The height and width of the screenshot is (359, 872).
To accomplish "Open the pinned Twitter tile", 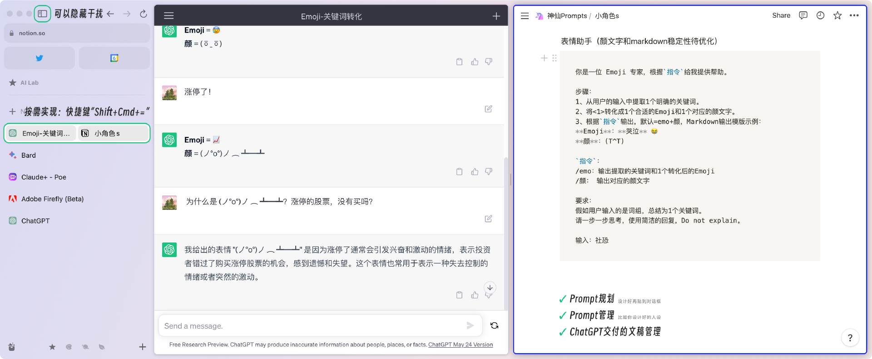I will 40,58.
